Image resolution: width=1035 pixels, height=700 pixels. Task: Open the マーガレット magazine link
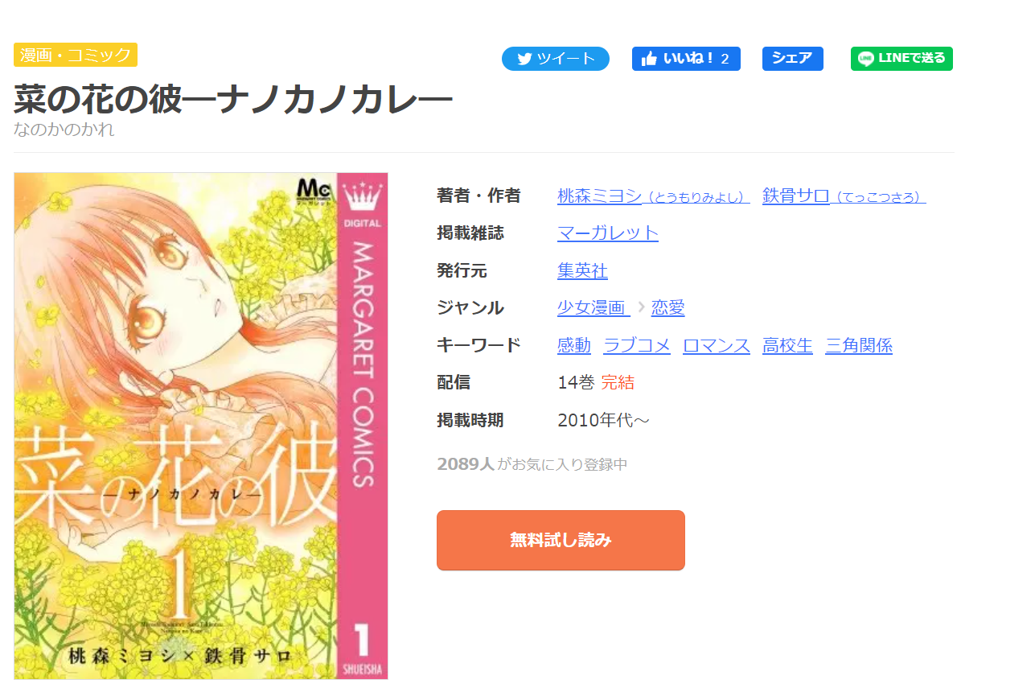pos(608,233)
